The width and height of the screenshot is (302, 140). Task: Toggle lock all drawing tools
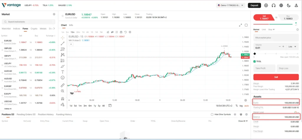pyautogui.click(x=63, y=104)
